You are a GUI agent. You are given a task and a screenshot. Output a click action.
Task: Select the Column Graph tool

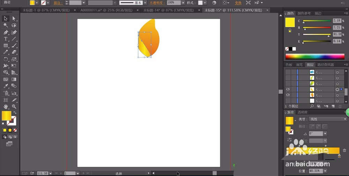[x=14, y=93]
